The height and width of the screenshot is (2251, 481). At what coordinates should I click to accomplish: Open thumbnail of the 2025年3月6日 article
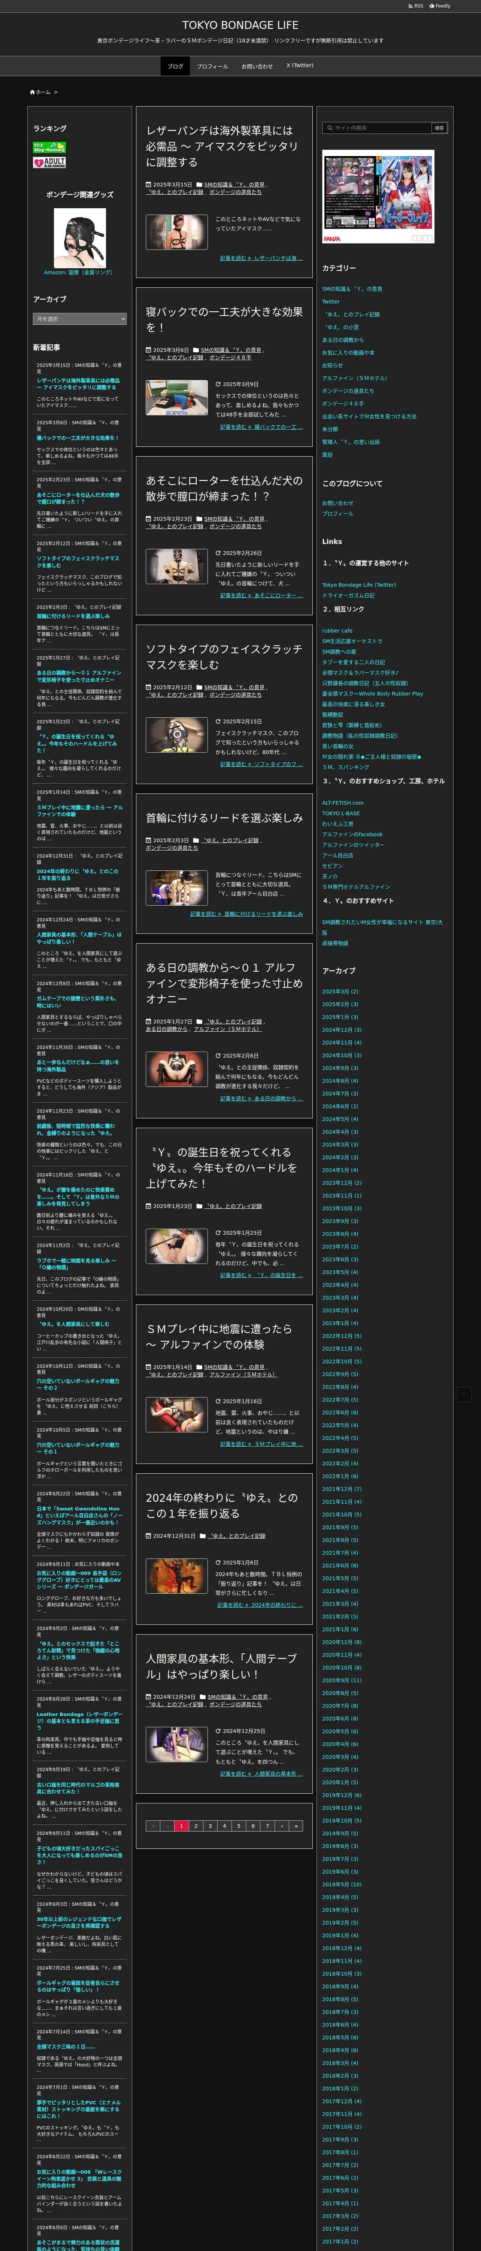176,398
